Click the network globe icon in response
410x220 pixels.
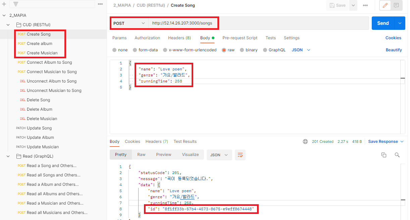click(x=305, y=142)
